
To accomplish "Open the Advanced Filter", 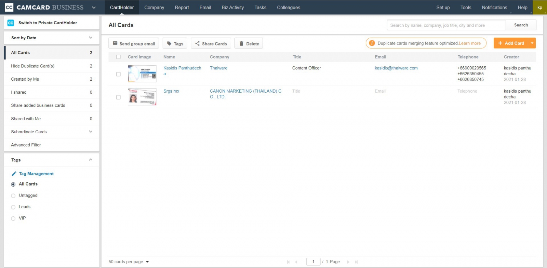I will 52,145.
